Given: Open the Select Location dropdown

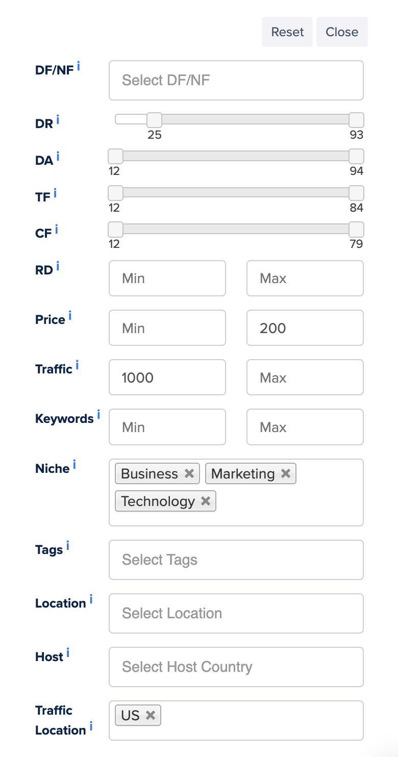Looking at the screenshot, I should pyautogui.click(x=236, y=613).
